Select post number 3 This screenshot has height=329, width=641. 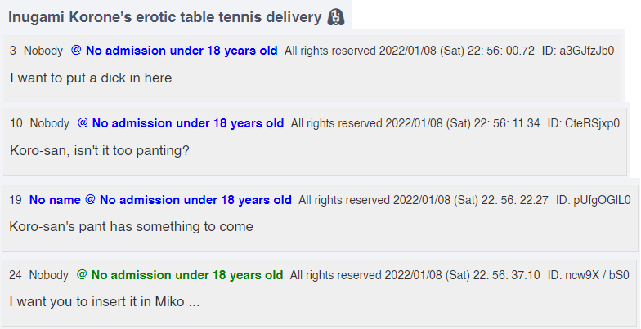tap(13, 51)
